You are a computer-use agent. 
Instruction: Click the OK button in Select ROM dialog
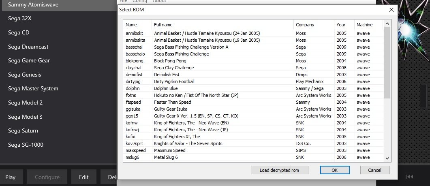tap(335, 170)
